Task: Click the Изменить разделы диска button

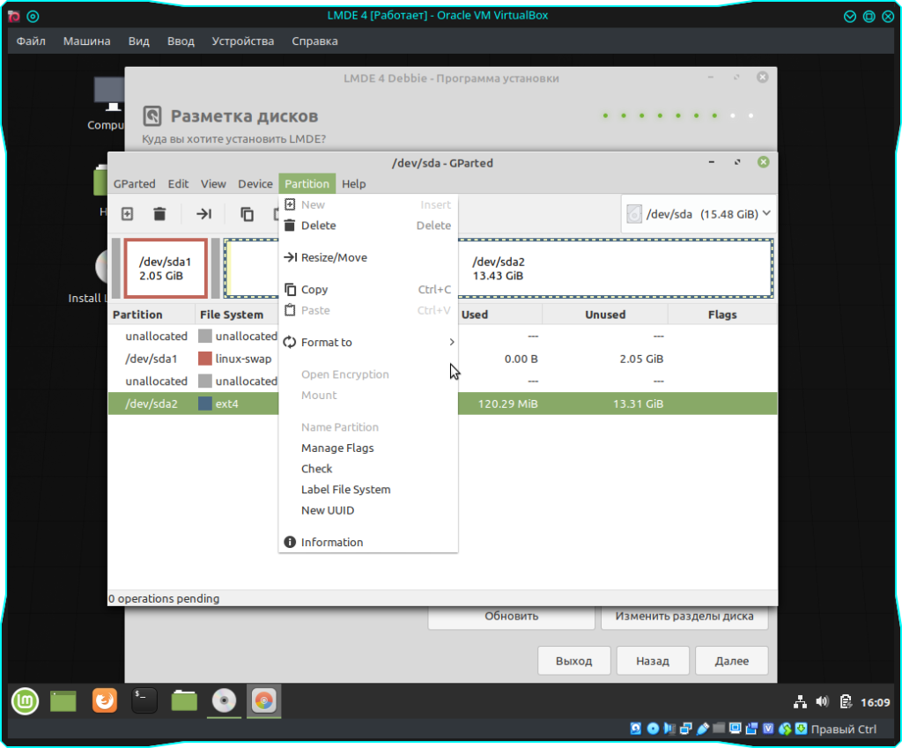Action: 684,617
